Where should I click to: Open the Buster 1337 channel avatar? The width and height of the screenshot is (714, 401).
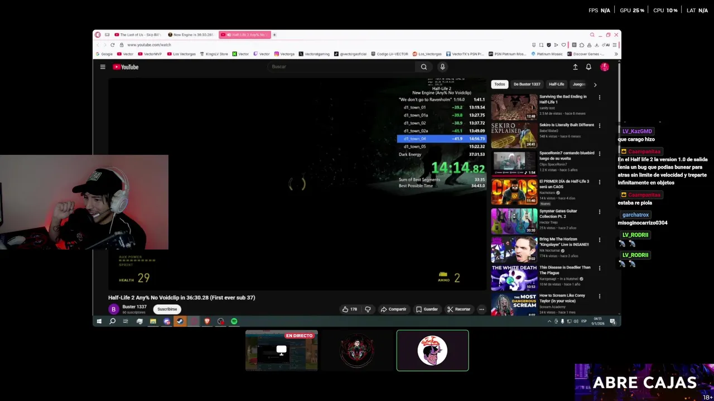tap(114, 309)
